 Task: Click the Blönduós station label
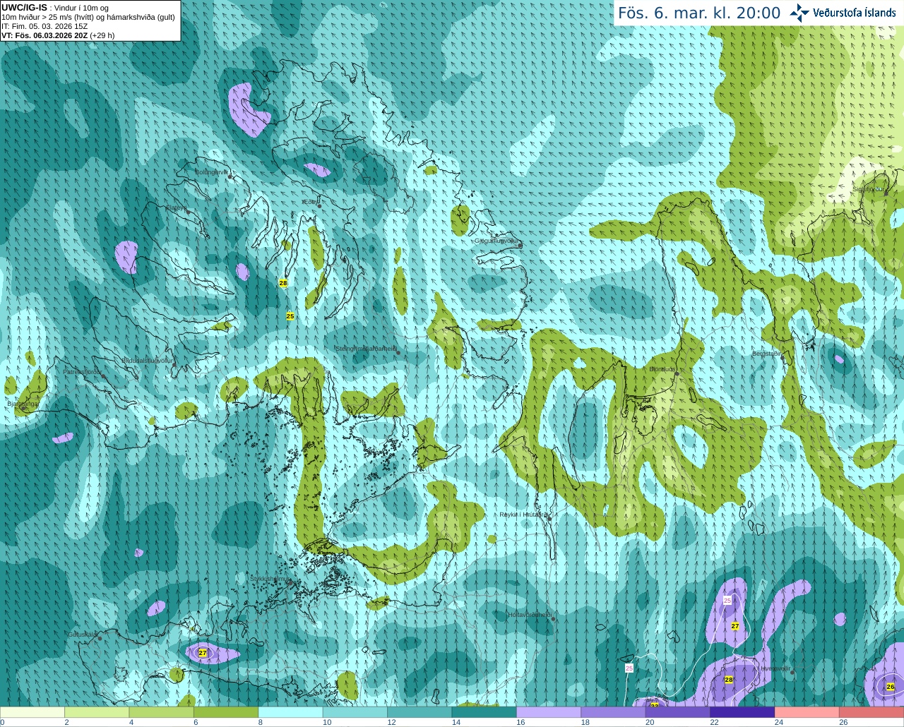click(662, 369)
